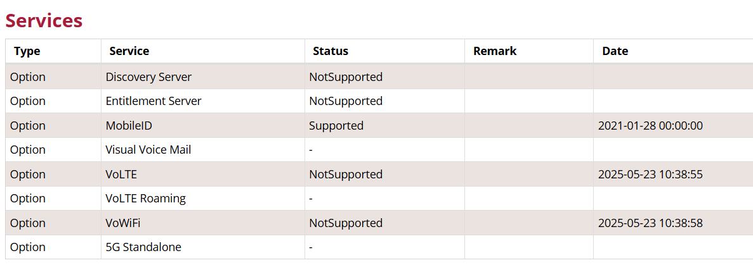This screenshot has height=265, width=753.
Task: Click the Visual Voice Mail row name
Action: [148, 150]
